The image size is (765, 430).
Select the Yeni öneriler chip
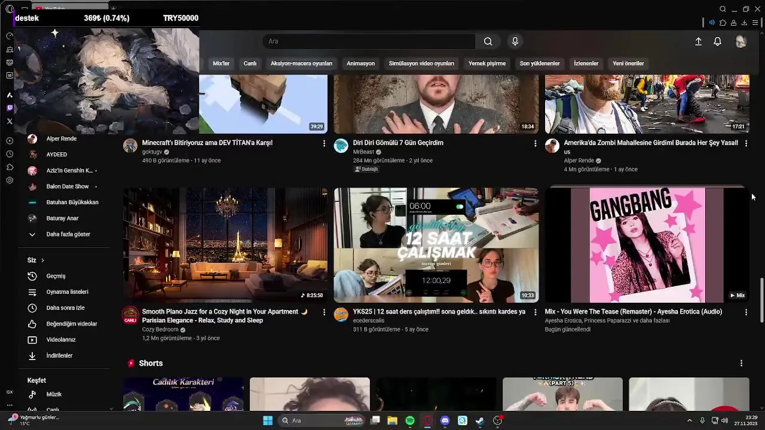628,63
